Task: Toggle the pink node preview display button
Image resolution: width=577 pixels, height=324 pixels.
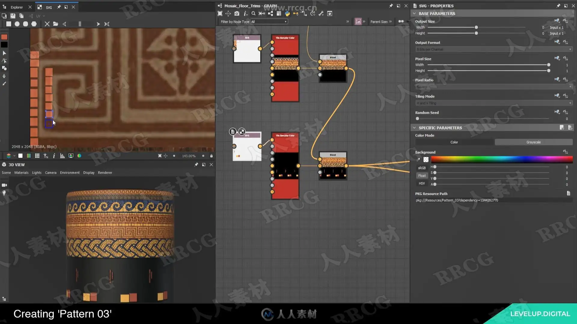Action: (358, 21)
